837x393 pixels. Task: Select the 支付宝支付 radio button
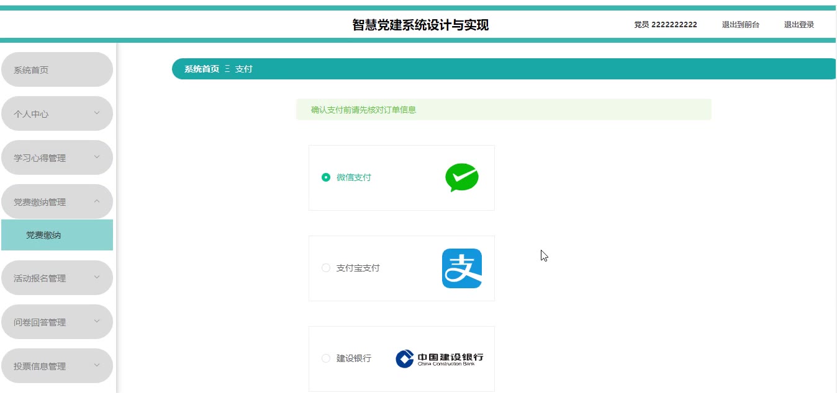point(326,268)
